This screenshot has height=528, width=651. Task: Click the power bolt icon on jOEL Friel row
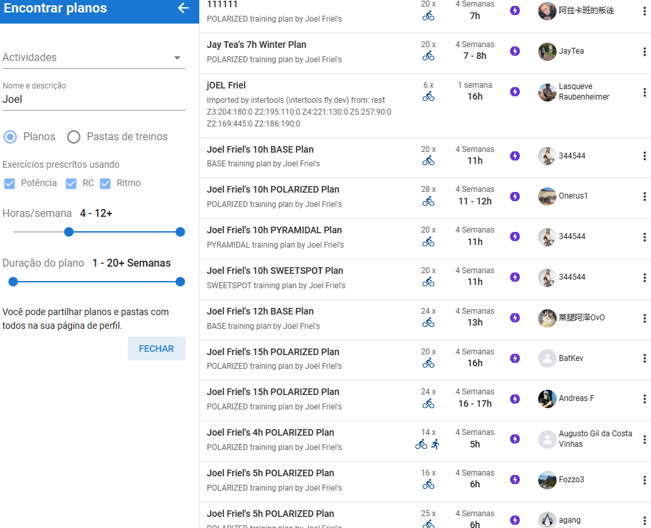(515, 92)
